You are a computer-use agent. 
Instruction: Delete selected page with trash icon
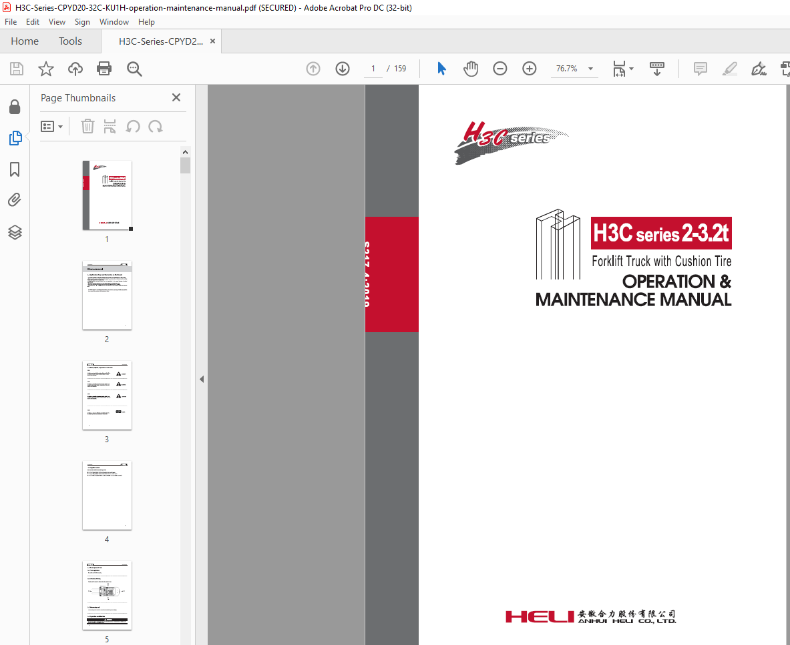[87, 126]
